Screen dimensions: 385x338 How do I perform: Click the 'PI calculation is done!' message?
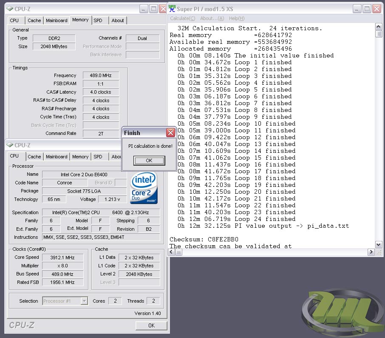[150, 146]
